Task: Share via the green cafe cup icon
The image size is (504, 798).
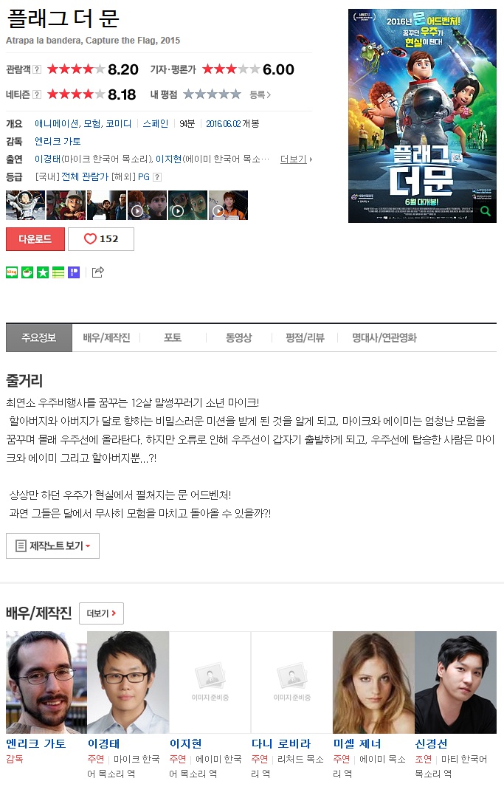Action: [27, 272]
